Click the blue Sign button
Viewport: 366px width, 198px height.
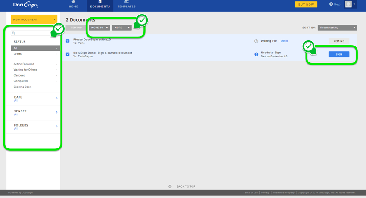pos(339,54)
